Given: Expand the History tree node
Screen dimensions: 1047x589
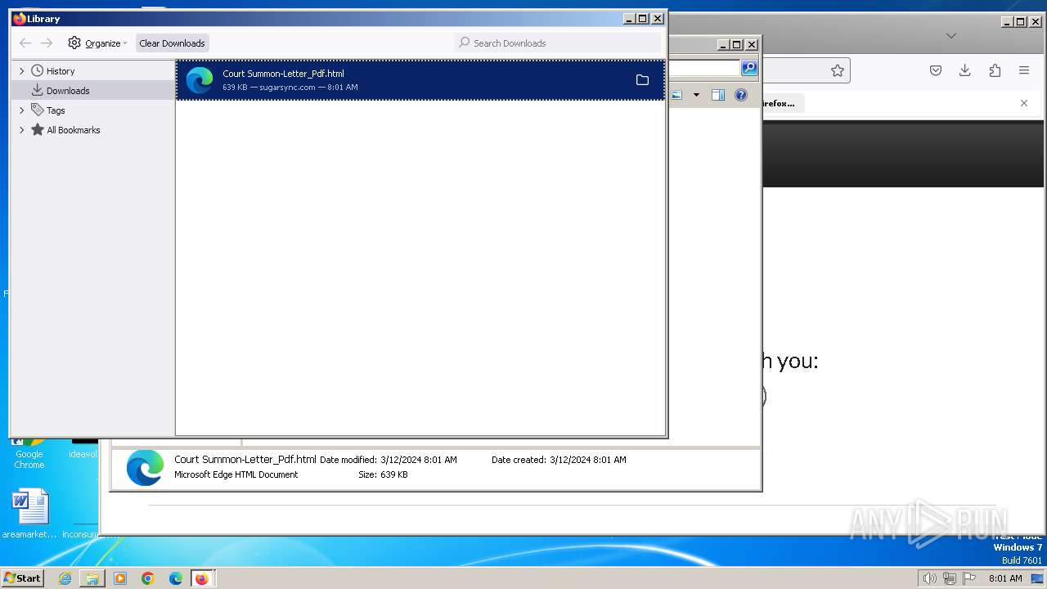Looking at the screenshot, I should 22,71.
